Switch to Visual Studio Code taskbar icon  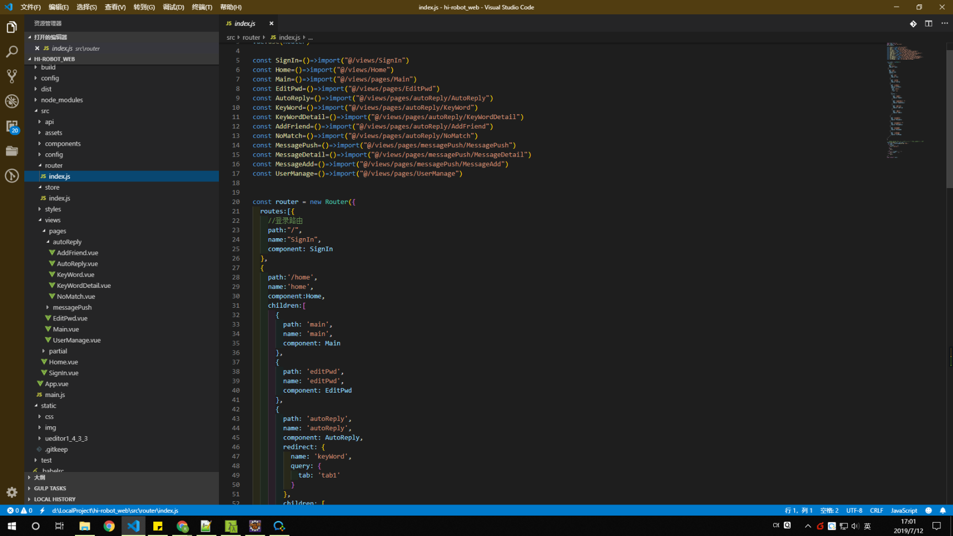click(133, 526)
